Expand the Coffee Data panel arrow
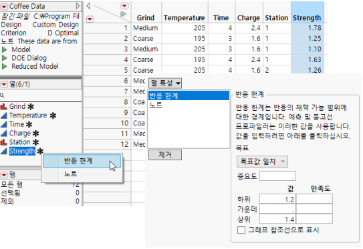The width and height of the screenshot is (363, 249). tap(78, 6)
